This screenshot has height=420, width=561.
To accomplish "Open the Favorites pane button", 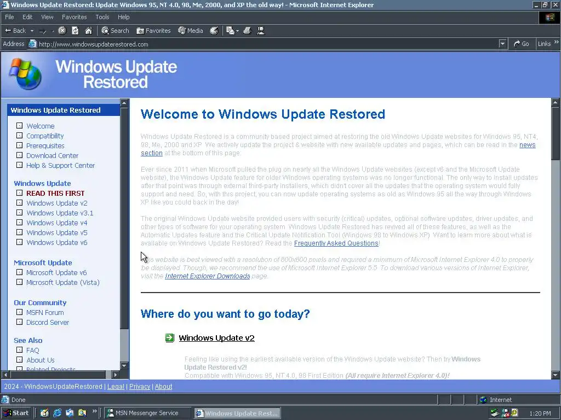I will [x=153, y=31].
